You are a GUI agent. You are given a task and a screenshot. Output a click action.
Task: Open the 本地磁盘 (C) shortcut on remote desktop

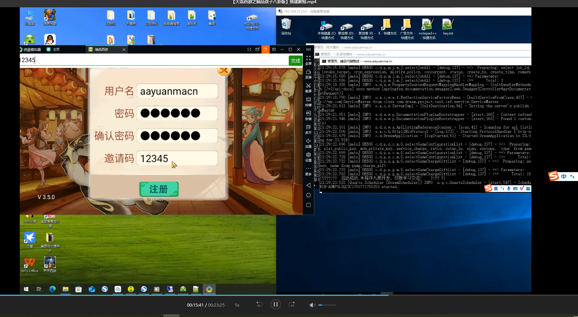click(326, 30)
